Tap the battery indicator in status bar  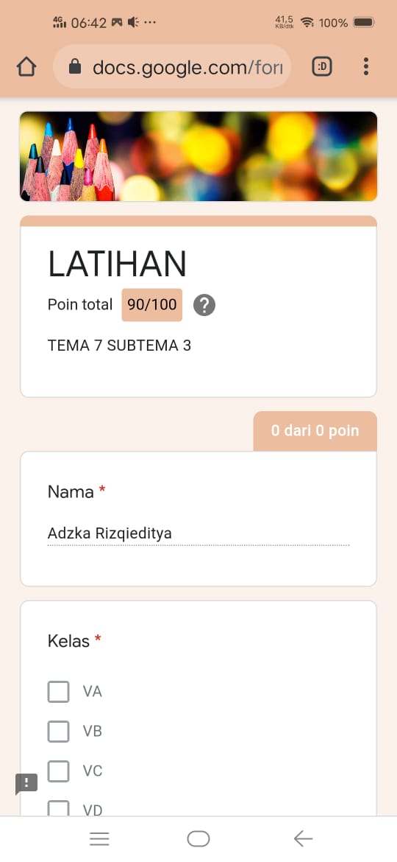[x=364, y=23]
